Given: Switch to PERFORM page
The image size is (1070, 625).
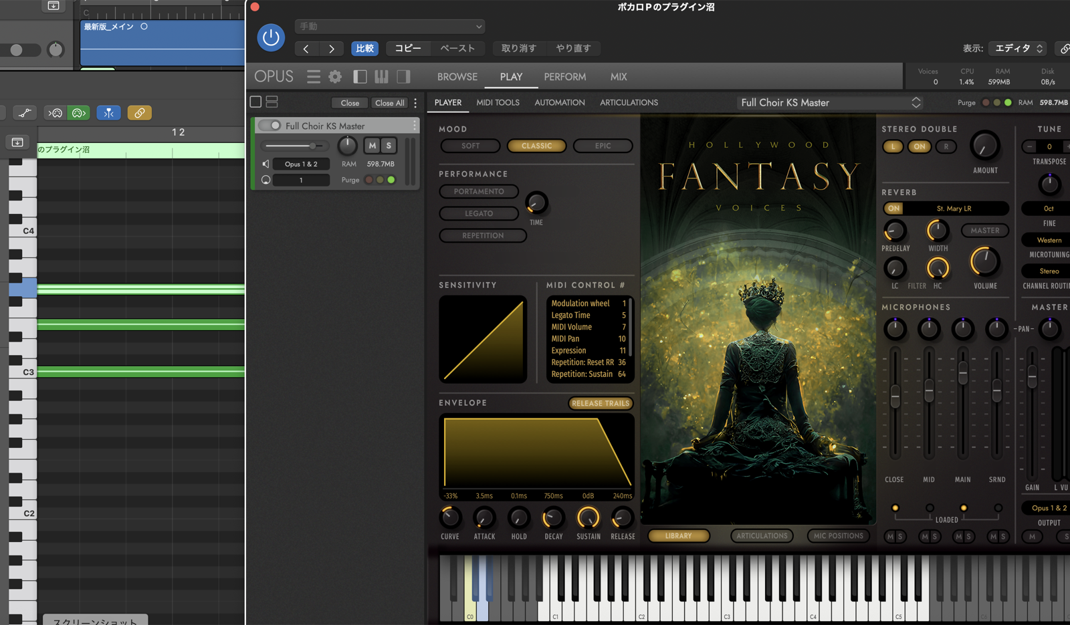Looking at the screenshot, I should coord(565,77).
